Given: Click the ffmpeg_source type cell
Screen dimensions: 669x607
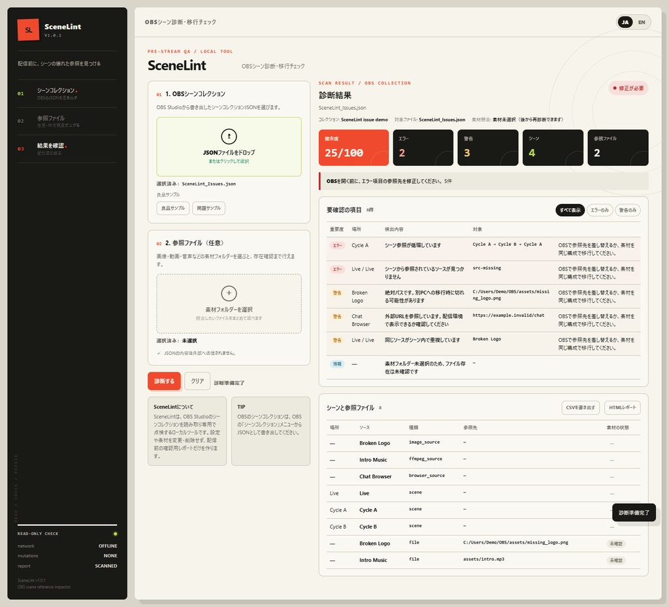Looking at the screenshot, I should [x=425, y=459].
